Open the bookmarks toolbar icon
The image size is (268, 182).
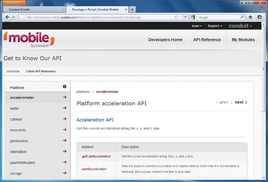point(260,17)
